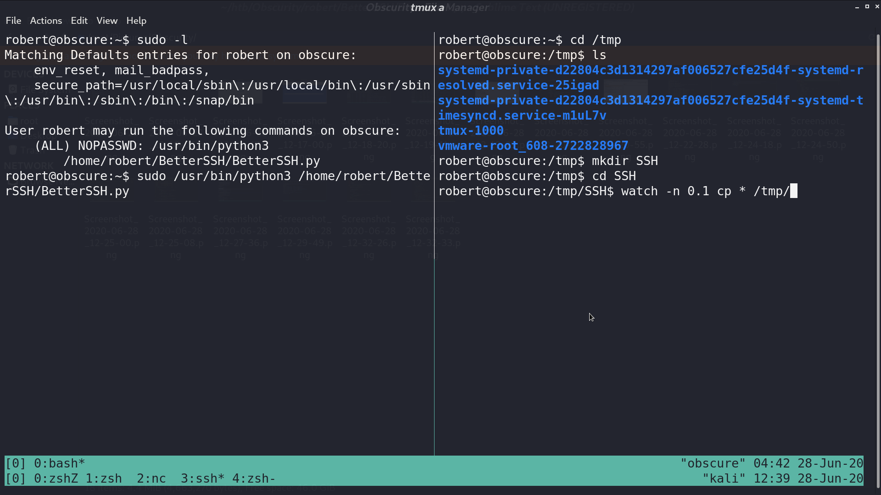881x495 pixels.
Task: Click the tmux-1000 directory name
Action: (471, 131)
